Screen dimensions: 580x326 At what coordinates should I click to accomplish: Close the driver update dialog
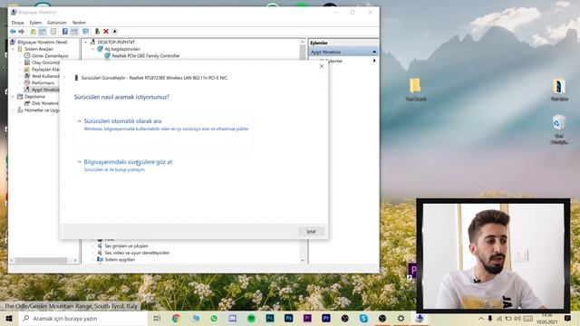pyautogui.click(x=322, y=66)
